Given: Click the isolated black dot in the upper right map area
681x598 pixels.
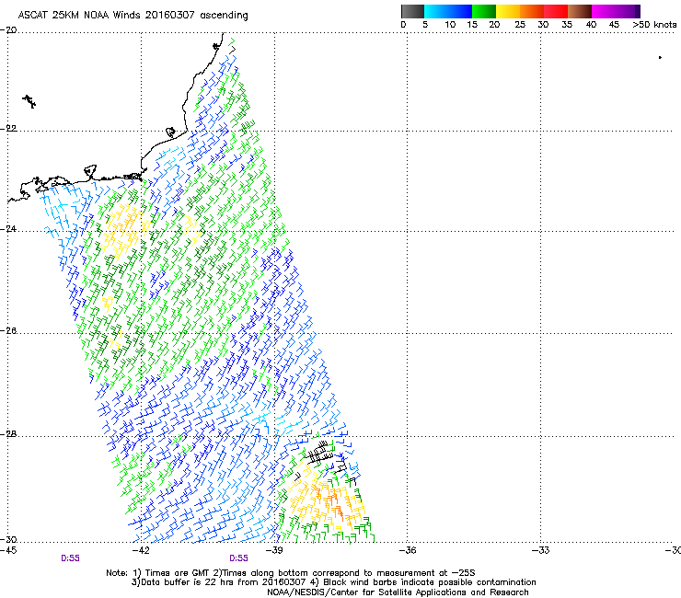Looking at the screenshot, I should coord(660,57).
